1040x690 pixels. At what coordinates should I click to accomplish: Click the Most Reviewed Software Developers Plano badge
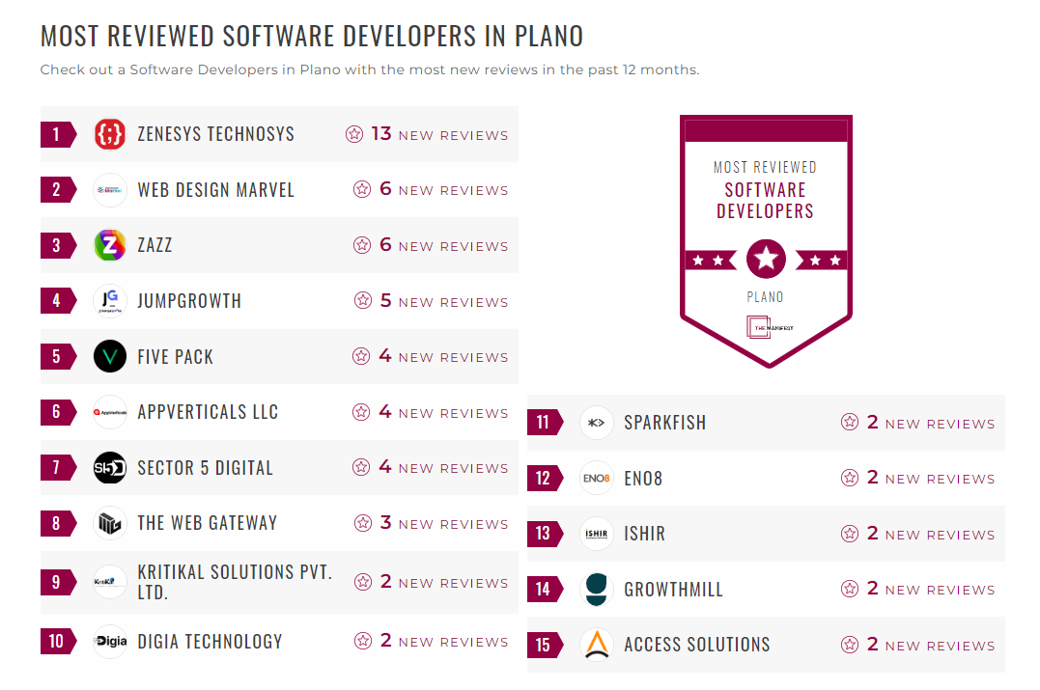point(766,239)
